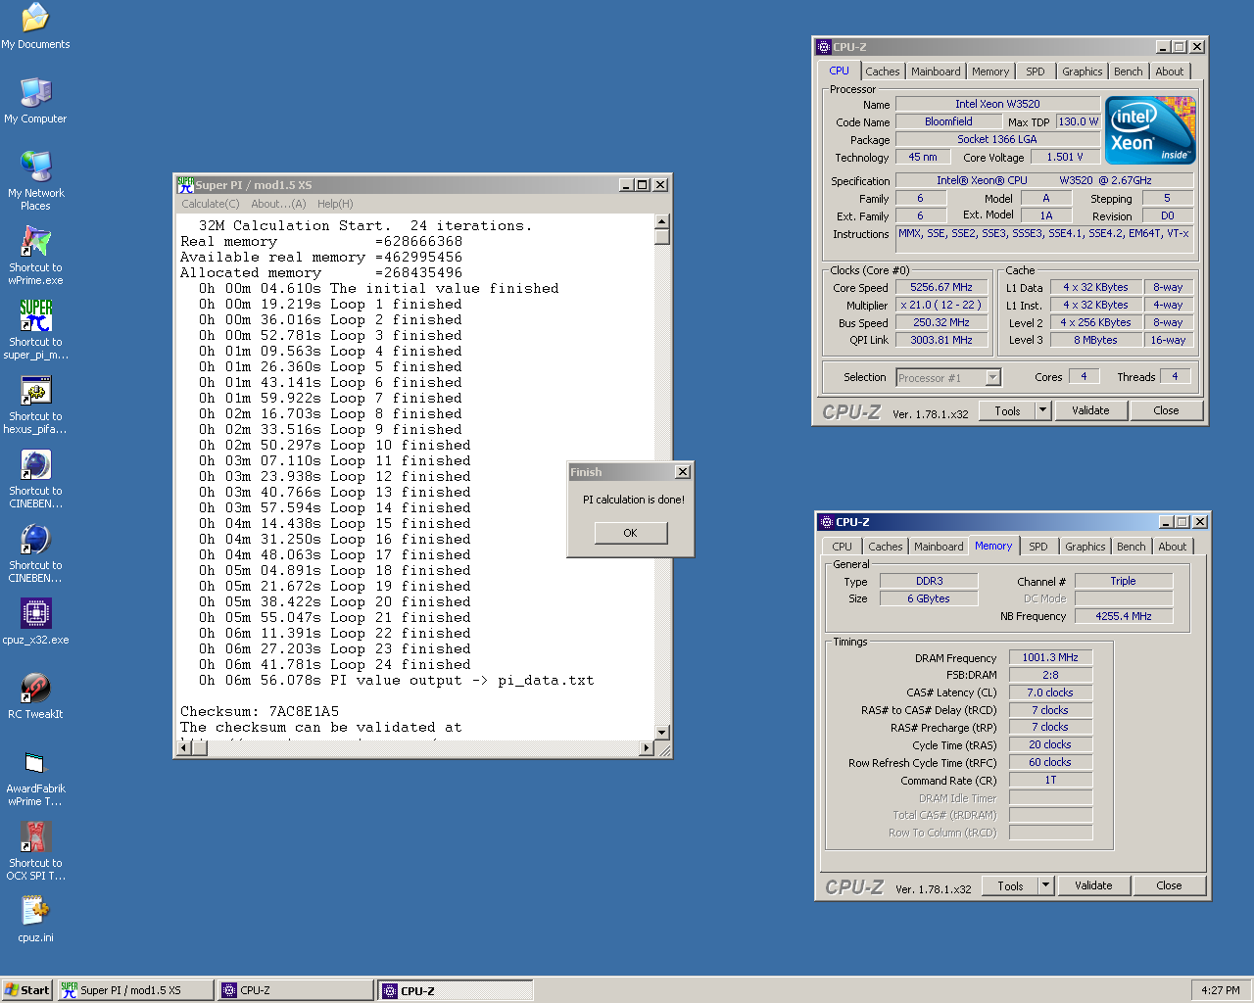Click the upper CPU-Z title bar icon

tap(824, 46)
